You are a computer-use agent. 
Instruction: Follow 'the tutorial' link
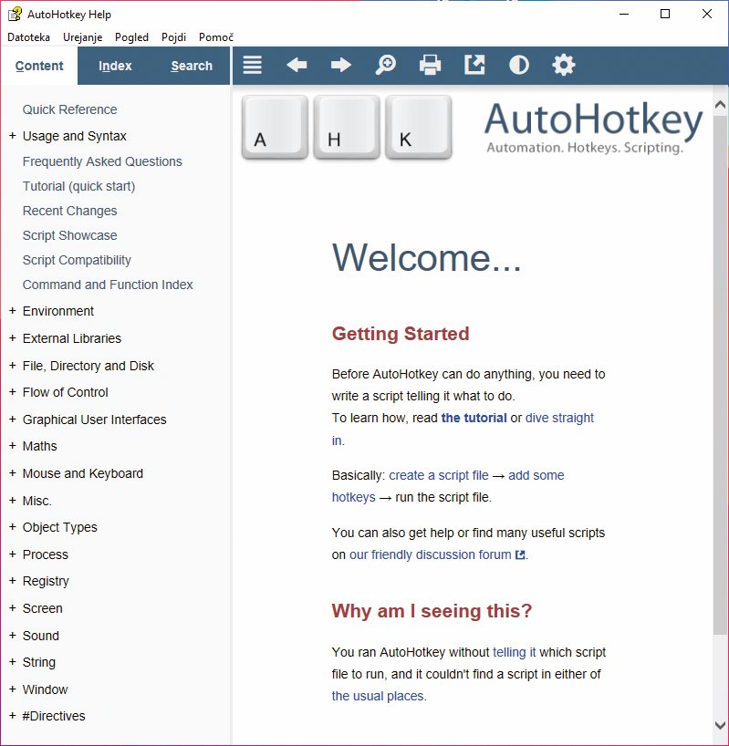[x=474, y=418]
